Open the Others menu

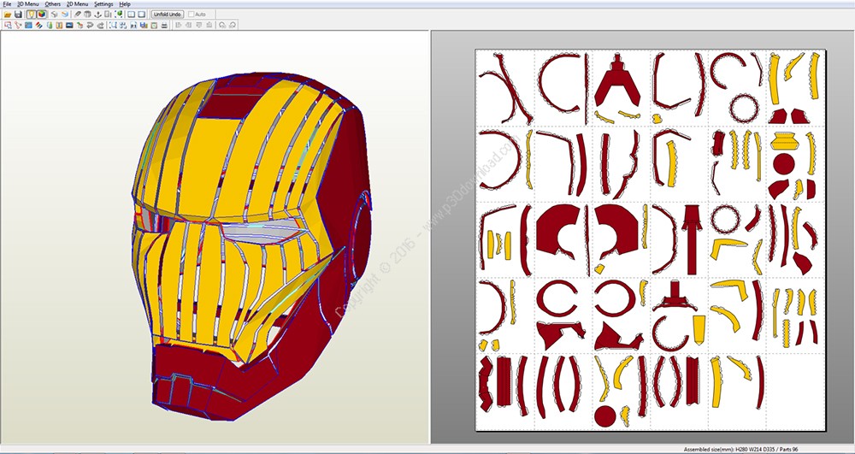53,3
